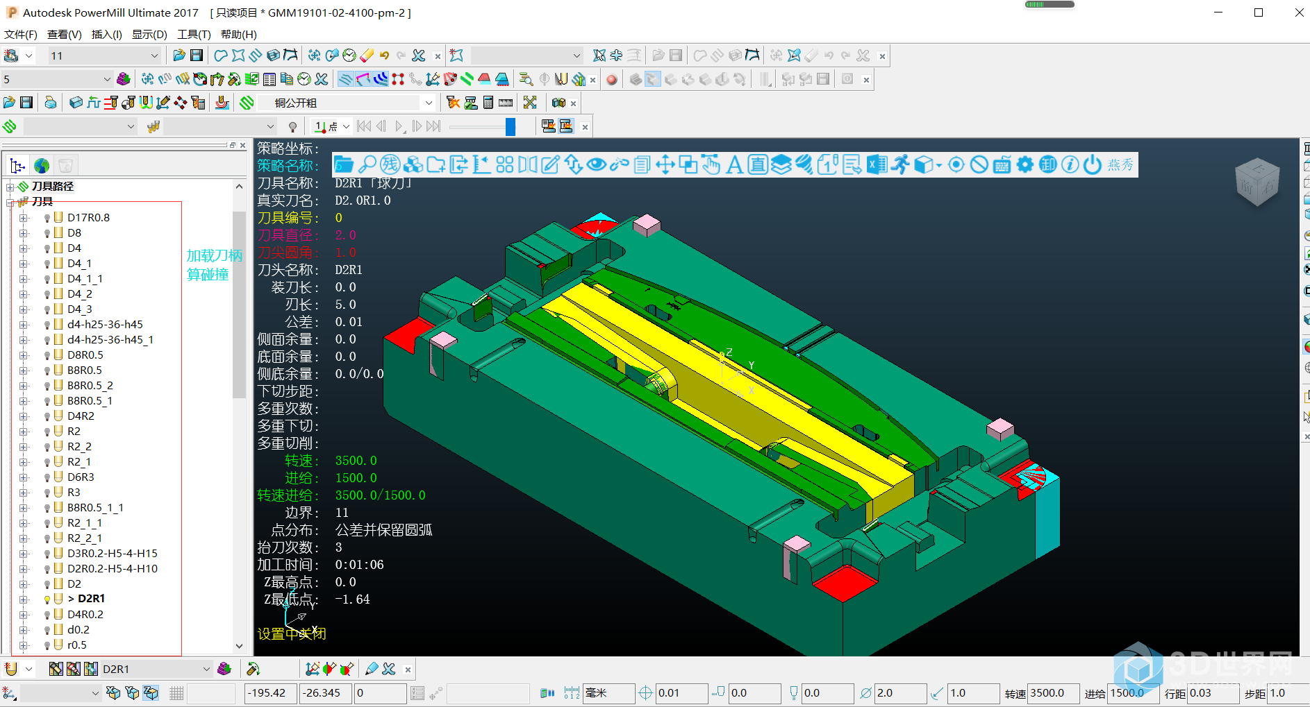Open the 显示(D) menu
The height and width of the screenshot is (707, 1310).
pos(149,34)
